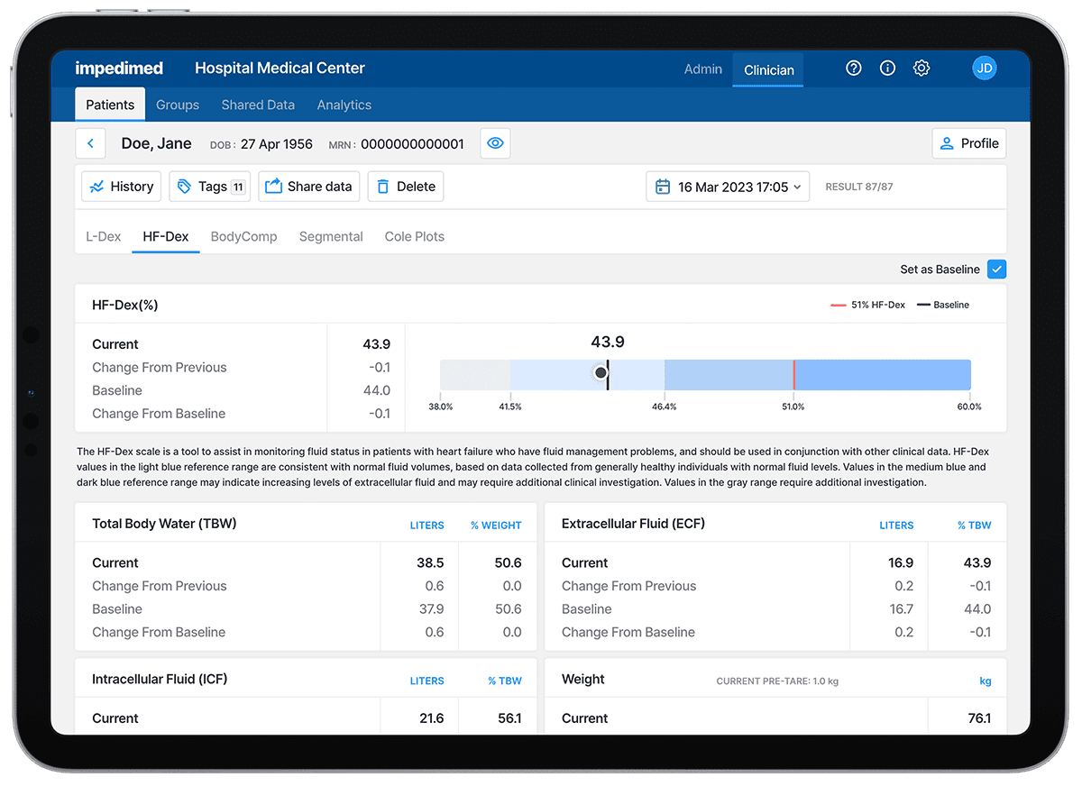Image resolution: width=1082 pixels, height=786 pixels.
Task: Toggle patient info visibility eye icon
Action: (495, 143)
